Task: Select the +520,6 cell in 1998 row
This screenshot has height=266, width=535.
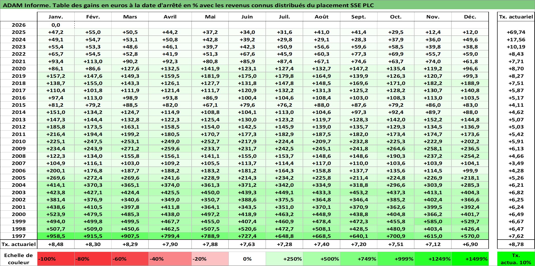Action: click(247, 229)
